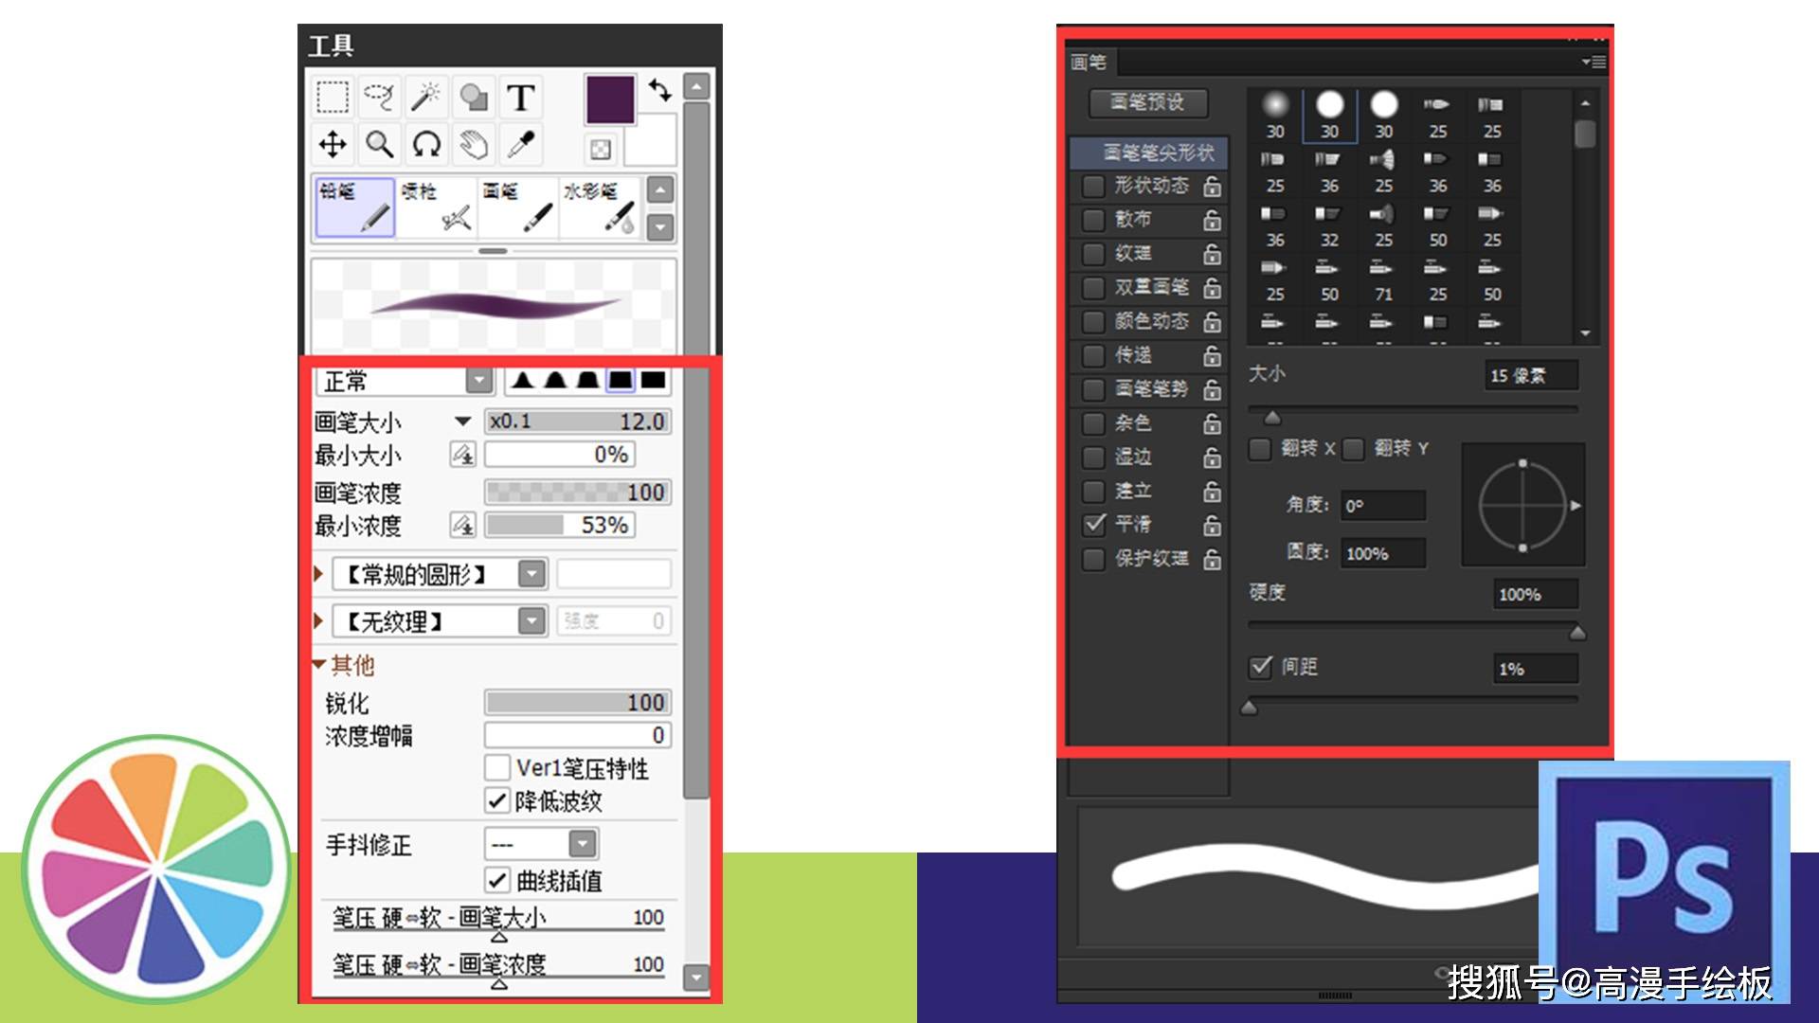The image size is (1819, 1023).
Task: Click the dark purple foreground color swatch
Action: (x=609, y=99)
